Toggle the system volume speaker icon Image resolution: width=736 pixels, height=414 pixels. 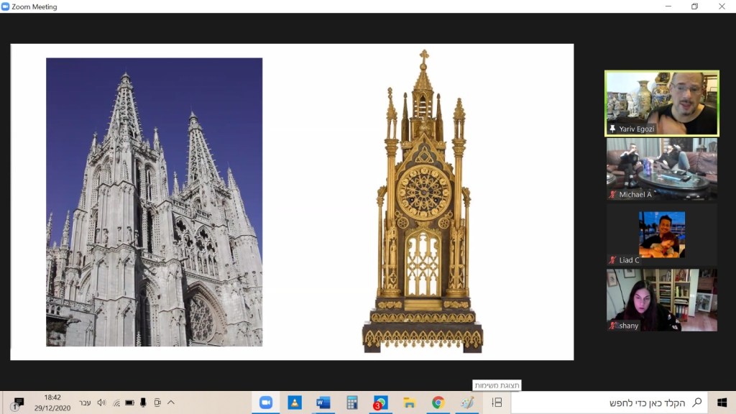pyautogui.click(x=101, y=402)
